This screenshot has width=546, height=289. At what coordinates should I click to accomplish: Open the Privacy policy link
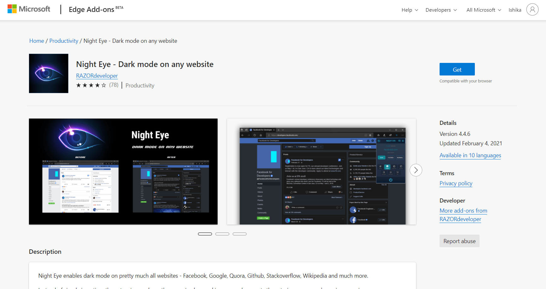[x=456, y=183]
